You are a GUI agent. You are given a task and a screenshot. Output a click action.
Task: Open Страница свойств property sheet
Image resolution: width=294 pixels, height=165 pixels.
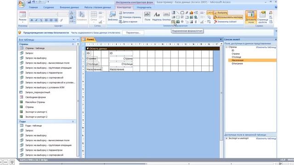pyautogui.click(x=262, y=17)
